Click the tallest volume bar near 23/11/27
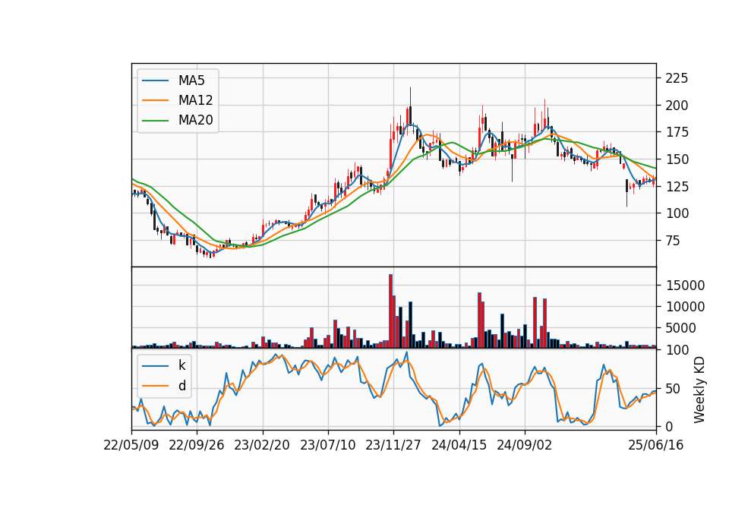Image resolution: width=729 pixels, height=524 pixels. tap(390, 311)
